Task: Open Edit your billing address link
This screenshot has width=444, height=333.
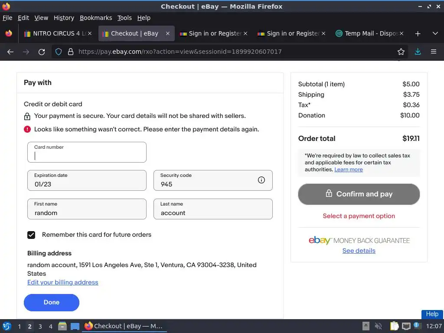Action: point(62,282)
